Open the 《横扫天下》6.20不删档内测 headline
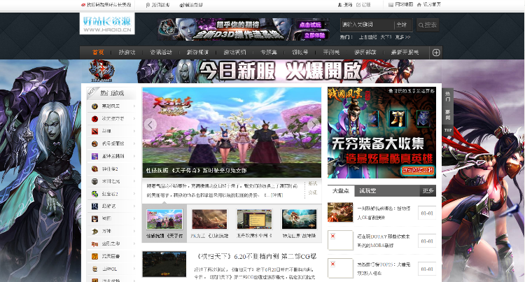525x282 pixels. coord(256,257)
